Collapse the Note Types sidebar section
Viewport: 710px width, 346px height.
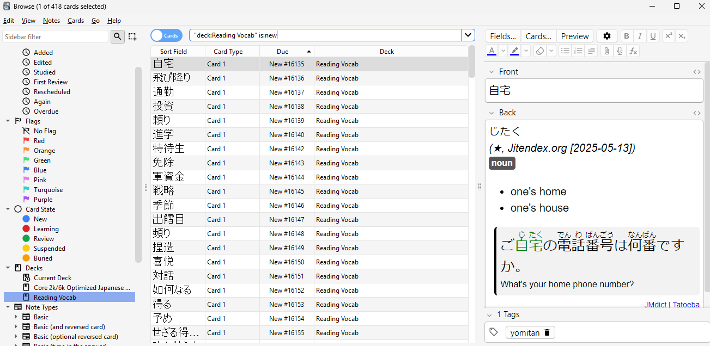pyautogui.click(x=8, y=307)
